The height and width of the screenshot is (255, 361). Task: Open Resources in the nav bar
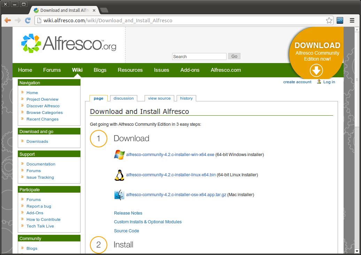coord(130,70)
